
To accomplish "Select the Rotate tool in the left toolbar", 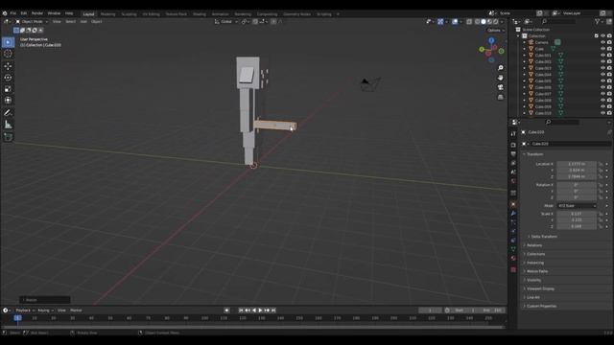I will pos(8,78).
